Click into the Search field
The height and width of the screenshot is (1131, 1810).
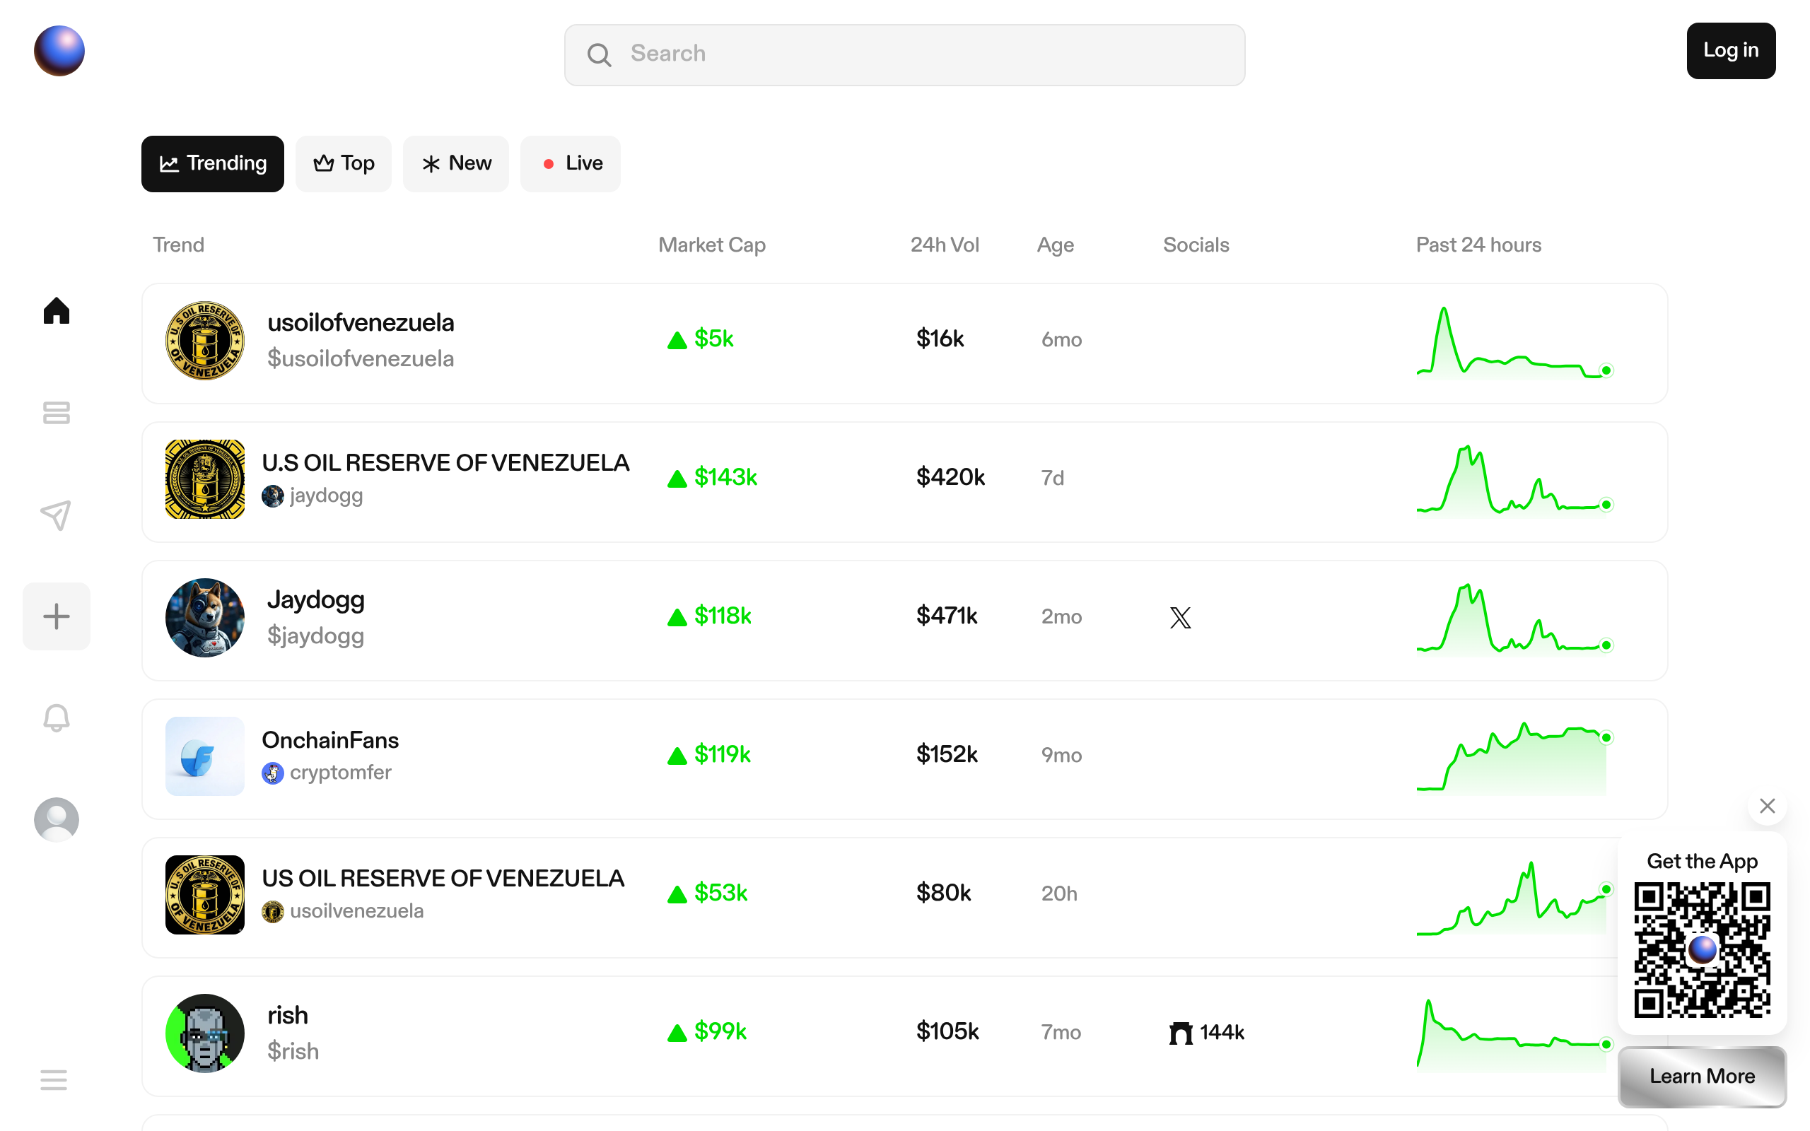904,54
